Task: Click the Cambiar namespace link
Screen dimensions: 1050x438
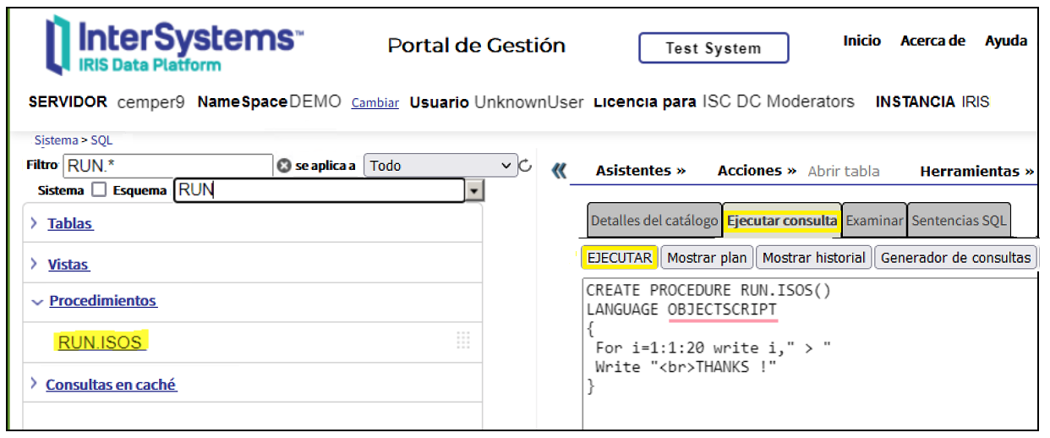Action: click(x=375, y=103)
